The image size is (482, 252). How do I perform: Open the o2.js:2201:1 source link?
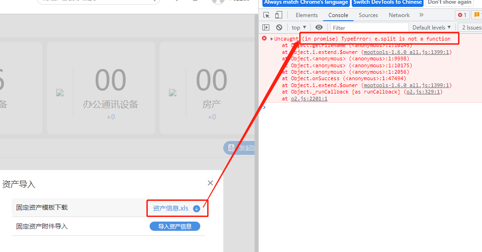pos(309,99)
